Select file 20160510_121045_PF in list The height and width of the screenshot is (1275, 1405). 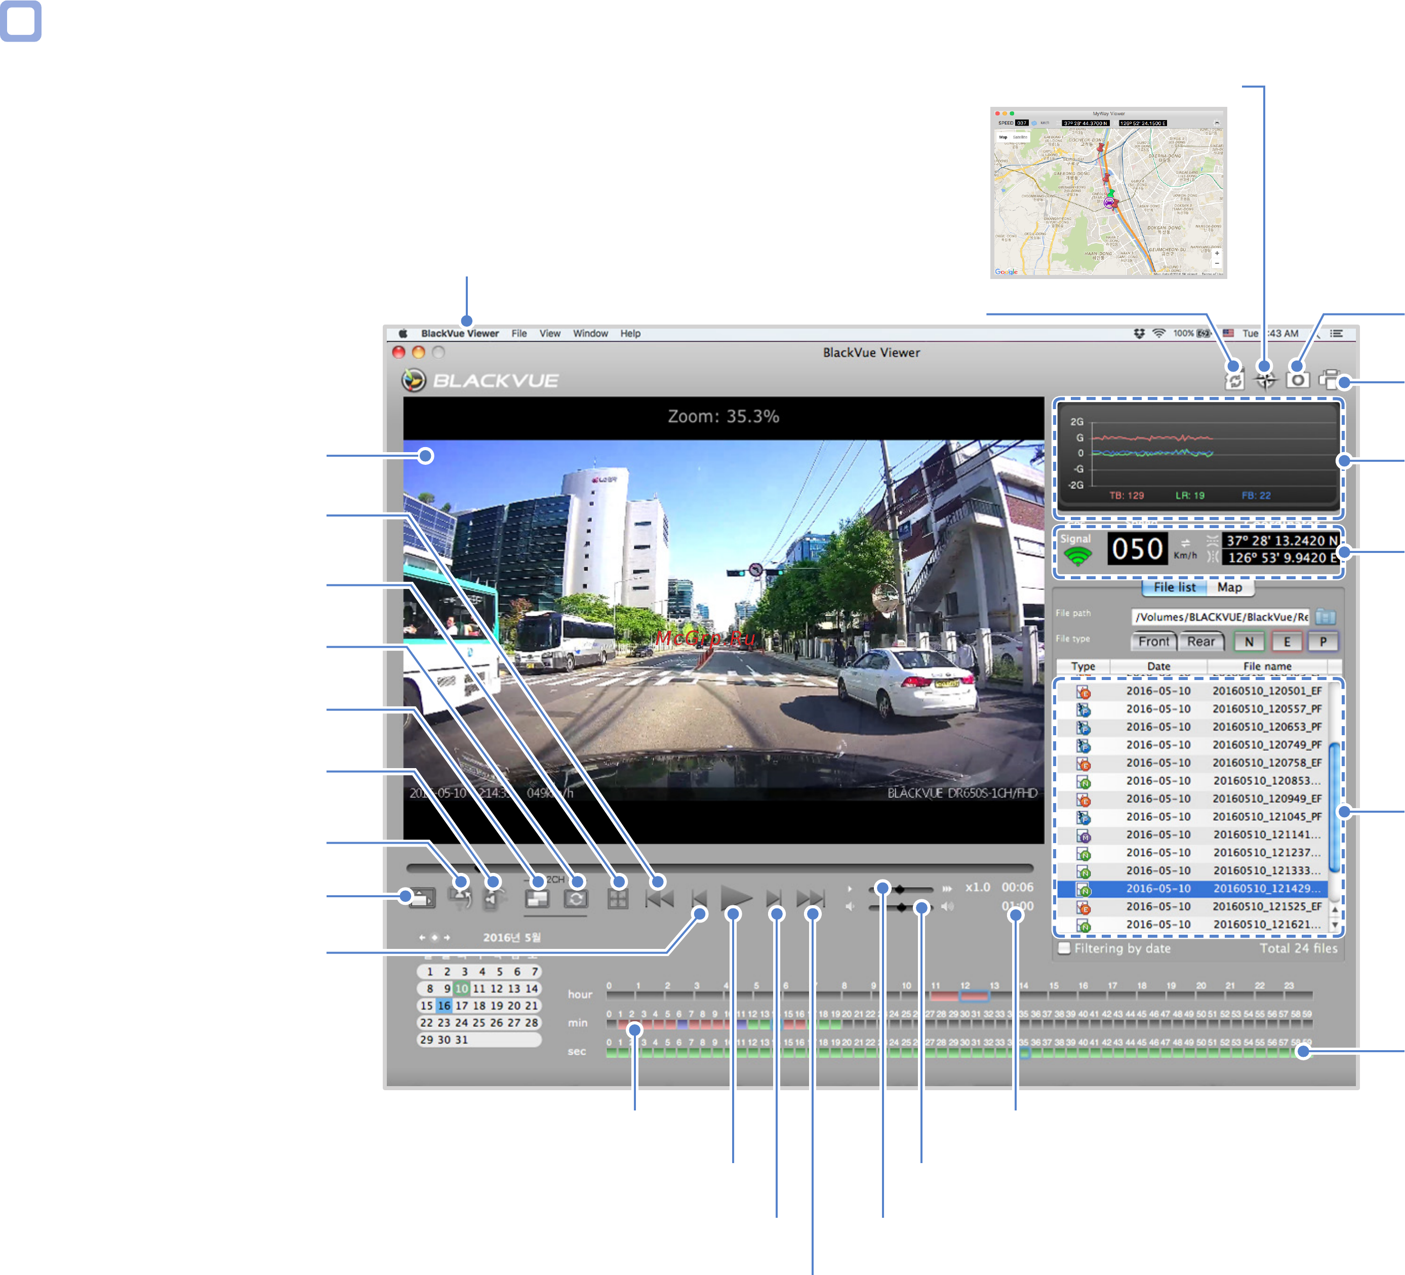click(1192, 816)
